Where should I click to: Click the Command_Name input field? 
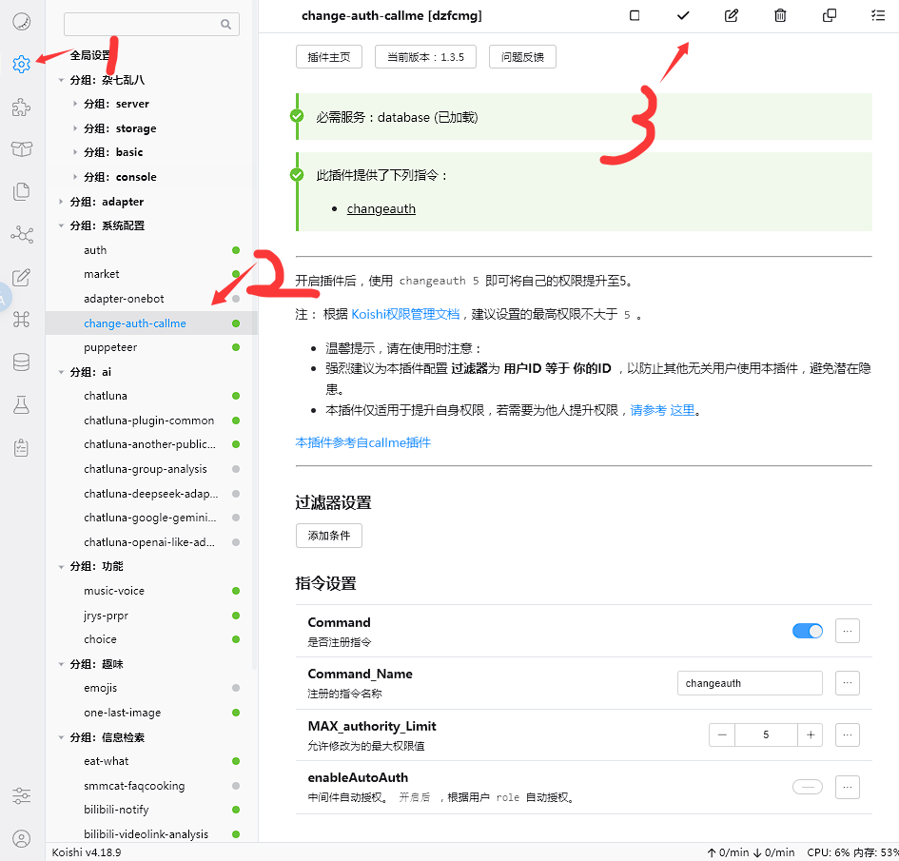[x=750, y=683]
